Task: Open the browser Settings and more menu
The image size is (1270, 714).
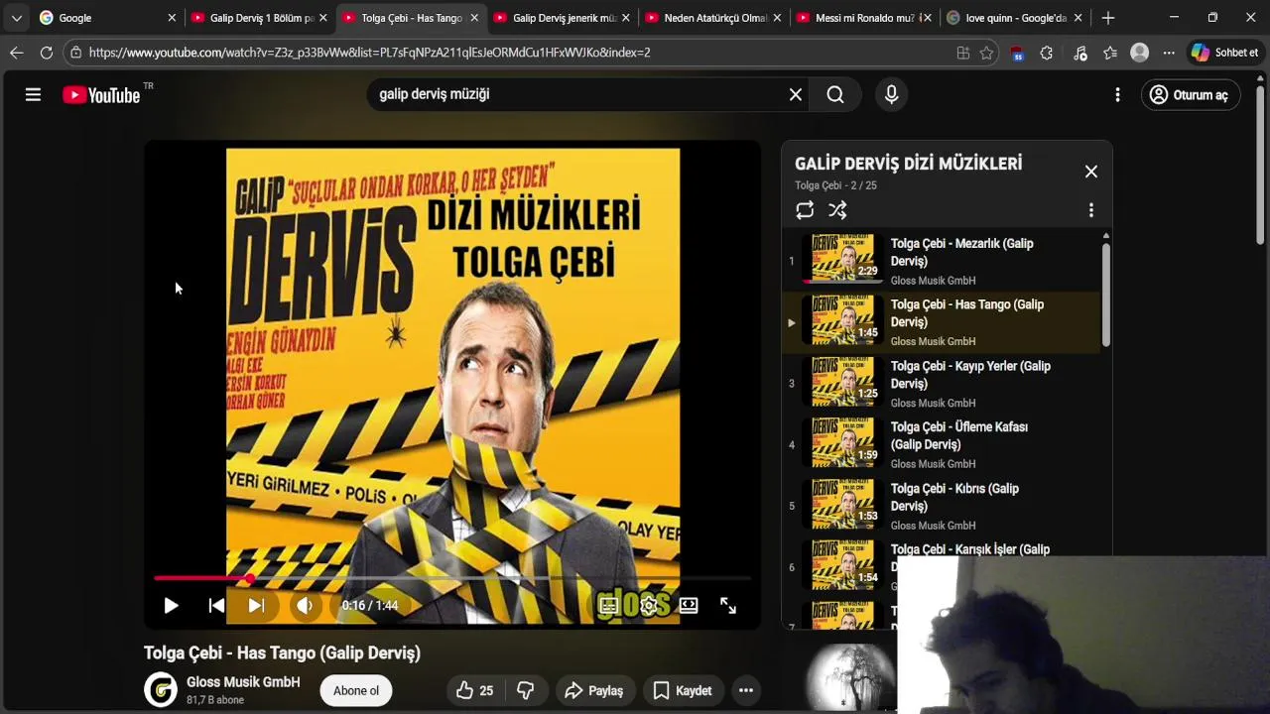Action: tap(1169, 53)
